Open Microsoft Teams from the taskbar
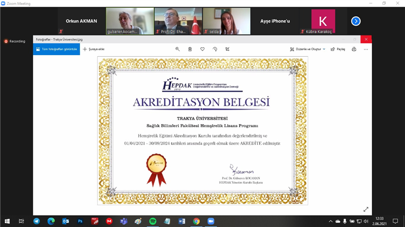Screen dimensions: 405x227 124,221
